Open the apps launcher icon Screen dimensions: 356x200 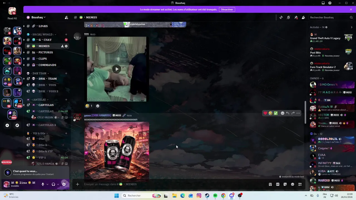[x=300, y=184]
